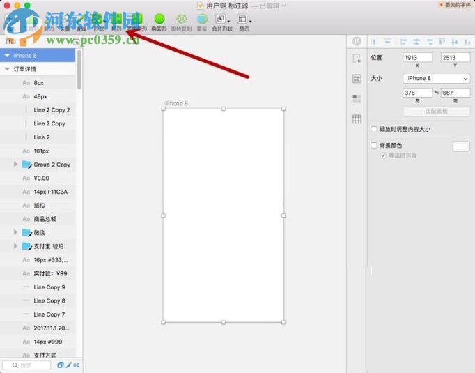The image size is (475, 373).
Task: Click the Y position field 2513
Action: click(455, 58)
